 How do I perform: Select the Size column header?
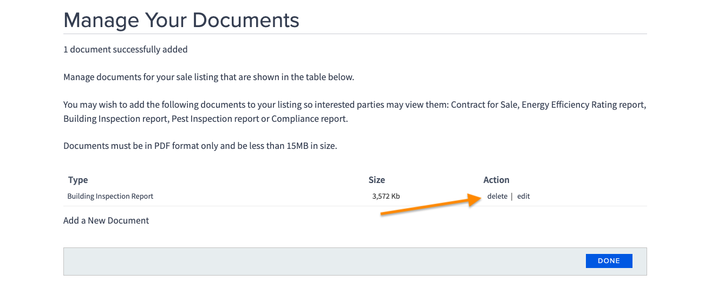point(377,180)
